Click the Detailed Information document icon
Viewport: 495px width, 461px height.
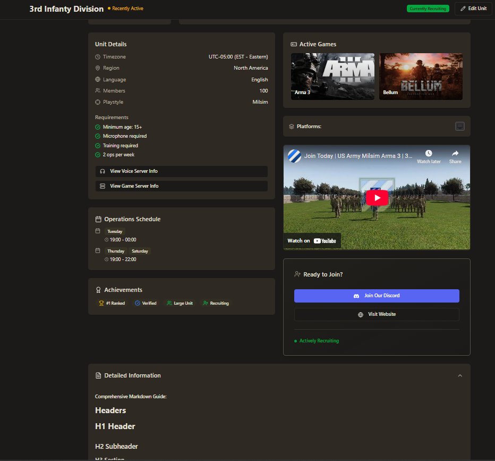(98, 376)
